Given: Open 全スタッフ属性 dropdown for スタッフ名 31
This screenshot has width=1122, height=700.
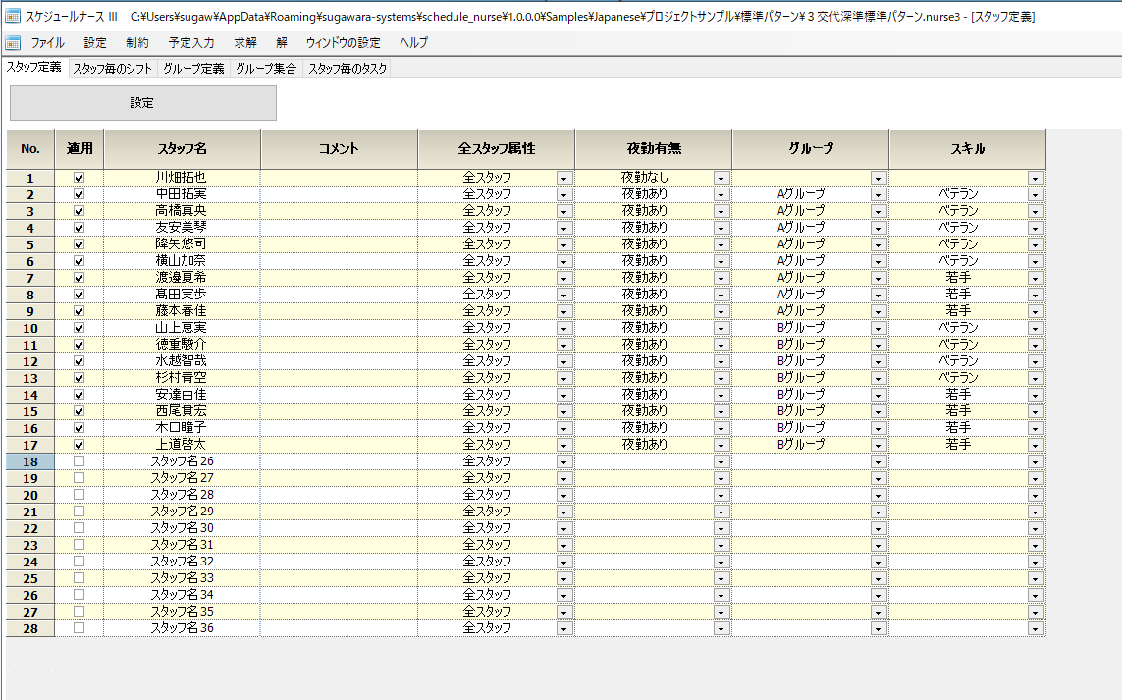Looking at the screenshot, I should [563, 546].
